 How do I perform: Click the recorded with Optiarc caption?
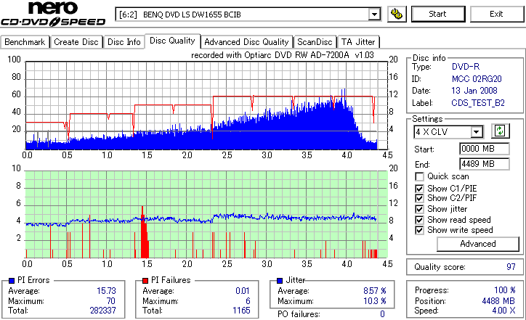tap(283, 55)
